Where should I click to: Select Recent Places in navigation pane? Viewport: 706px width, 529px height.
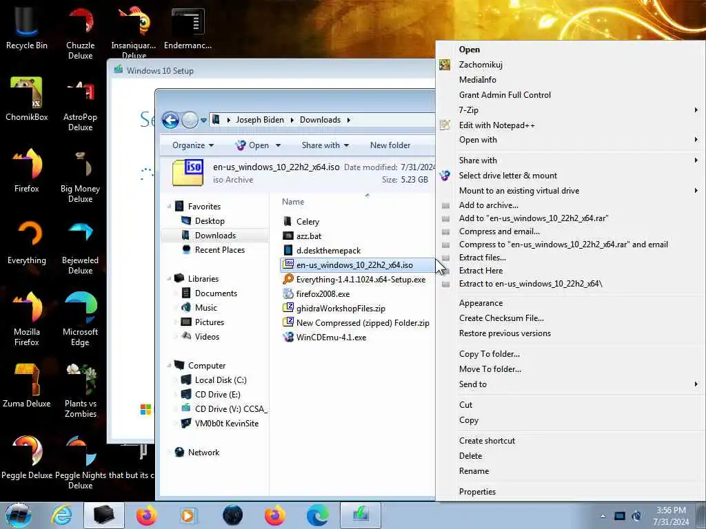click(220, 249)
